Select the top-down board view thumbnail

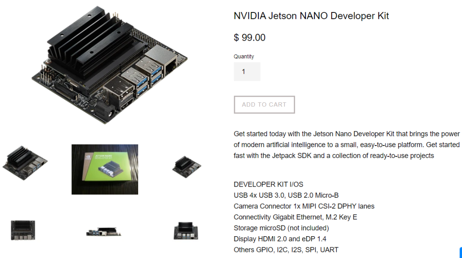pyautogui.click(x=23, y=230)
